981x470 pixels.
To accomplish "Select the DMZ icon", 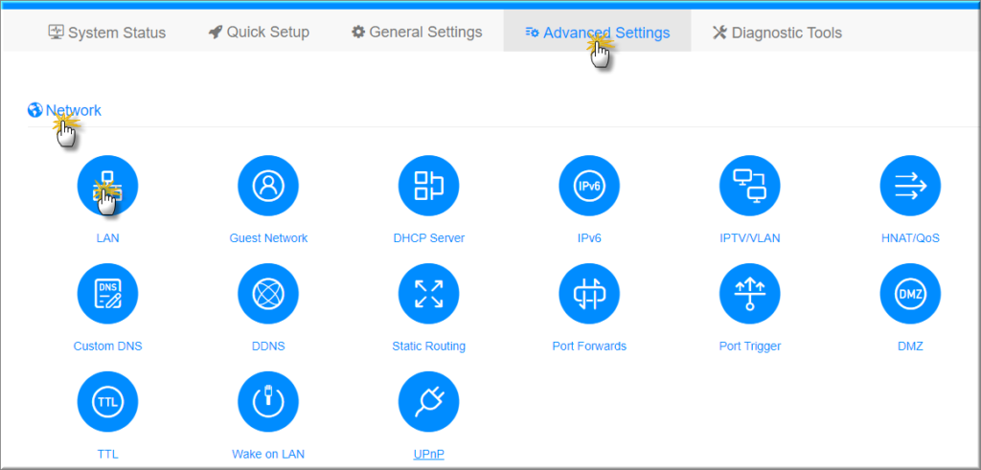I will [x=910, y=294].
